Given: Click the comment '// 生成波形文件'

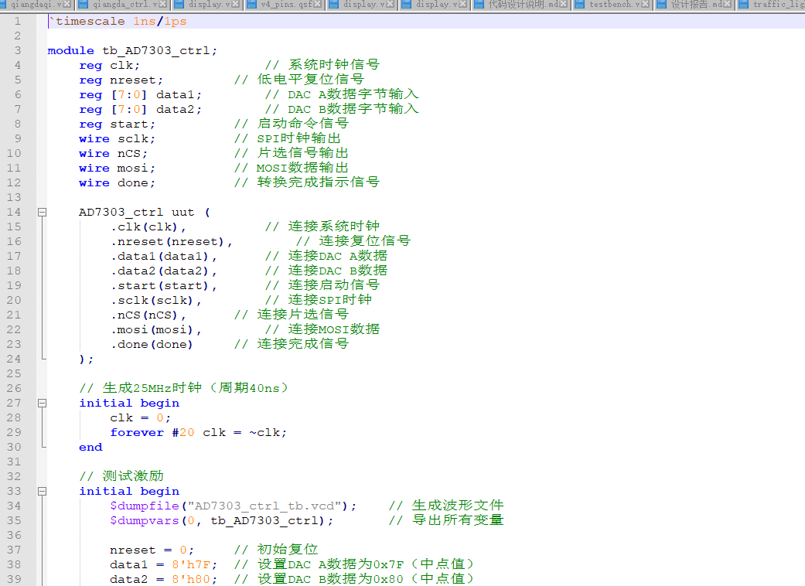Looking at the screenshot, I should pyautogui.click(x=446, y=506).
